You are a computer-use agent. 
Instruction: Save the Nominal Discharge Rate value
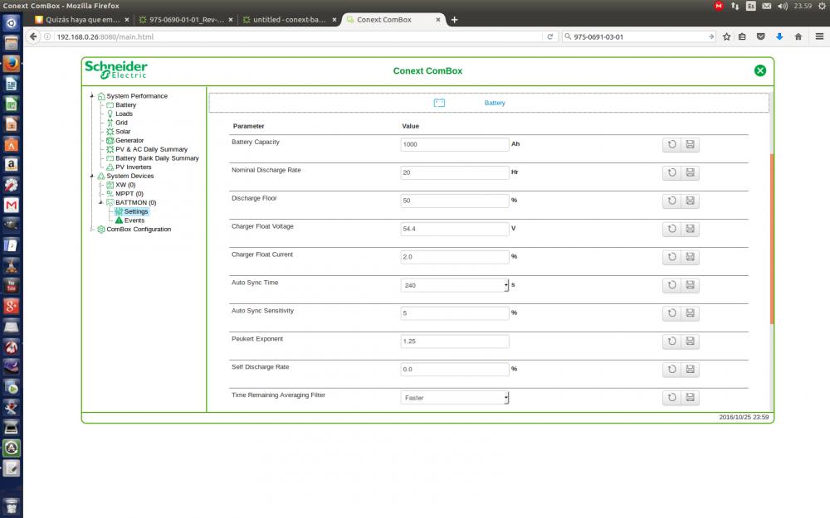tap(691, 172)
